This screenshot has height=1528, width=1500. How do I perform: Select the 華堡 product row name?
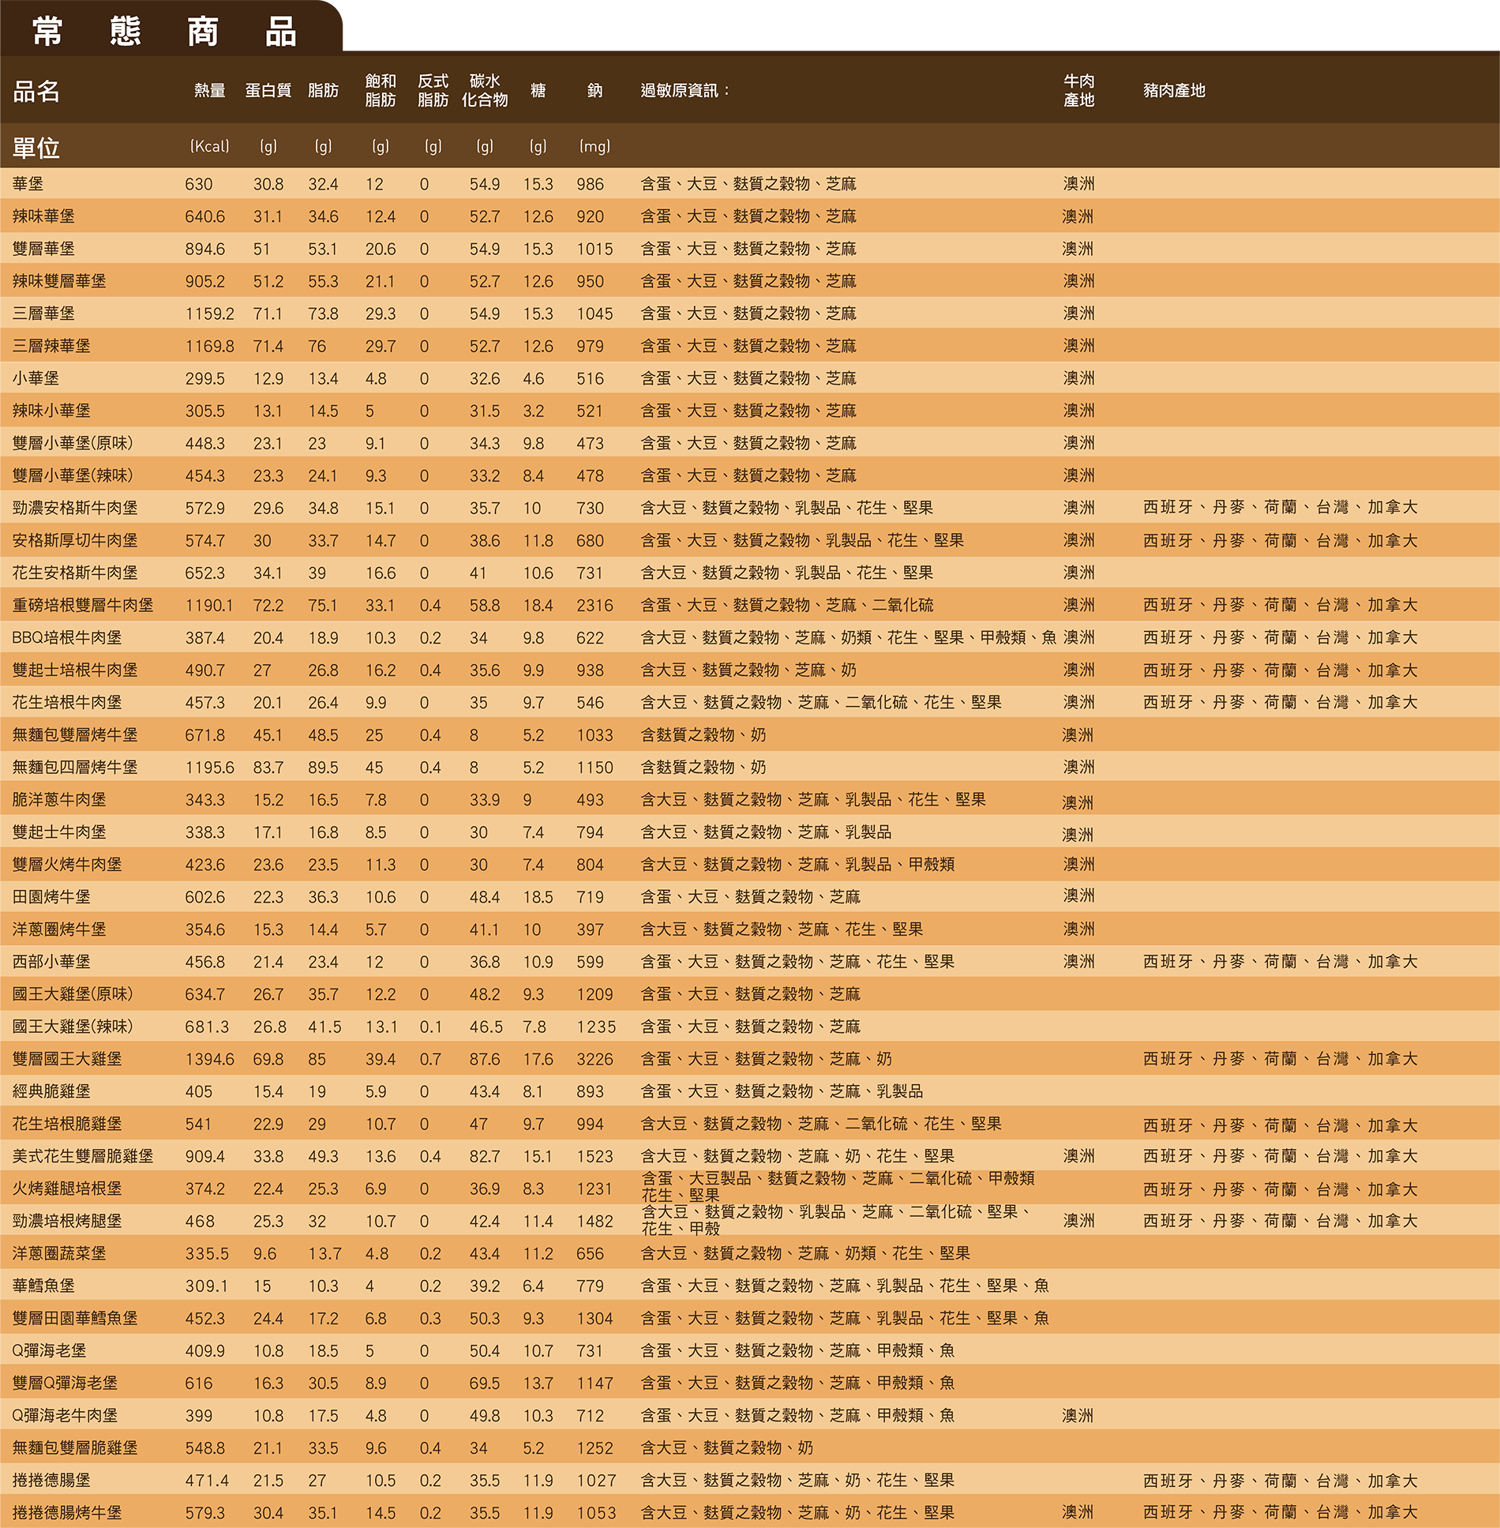(x=28, y=184)
